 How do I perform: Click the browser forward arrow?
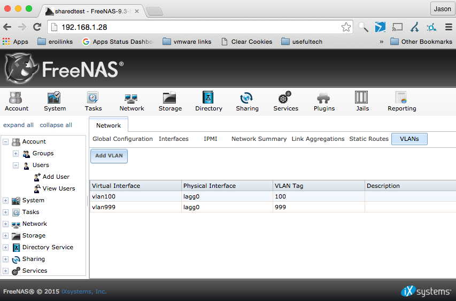(22, 27)
